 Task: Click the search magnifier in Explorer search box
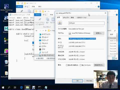point(115,31)
